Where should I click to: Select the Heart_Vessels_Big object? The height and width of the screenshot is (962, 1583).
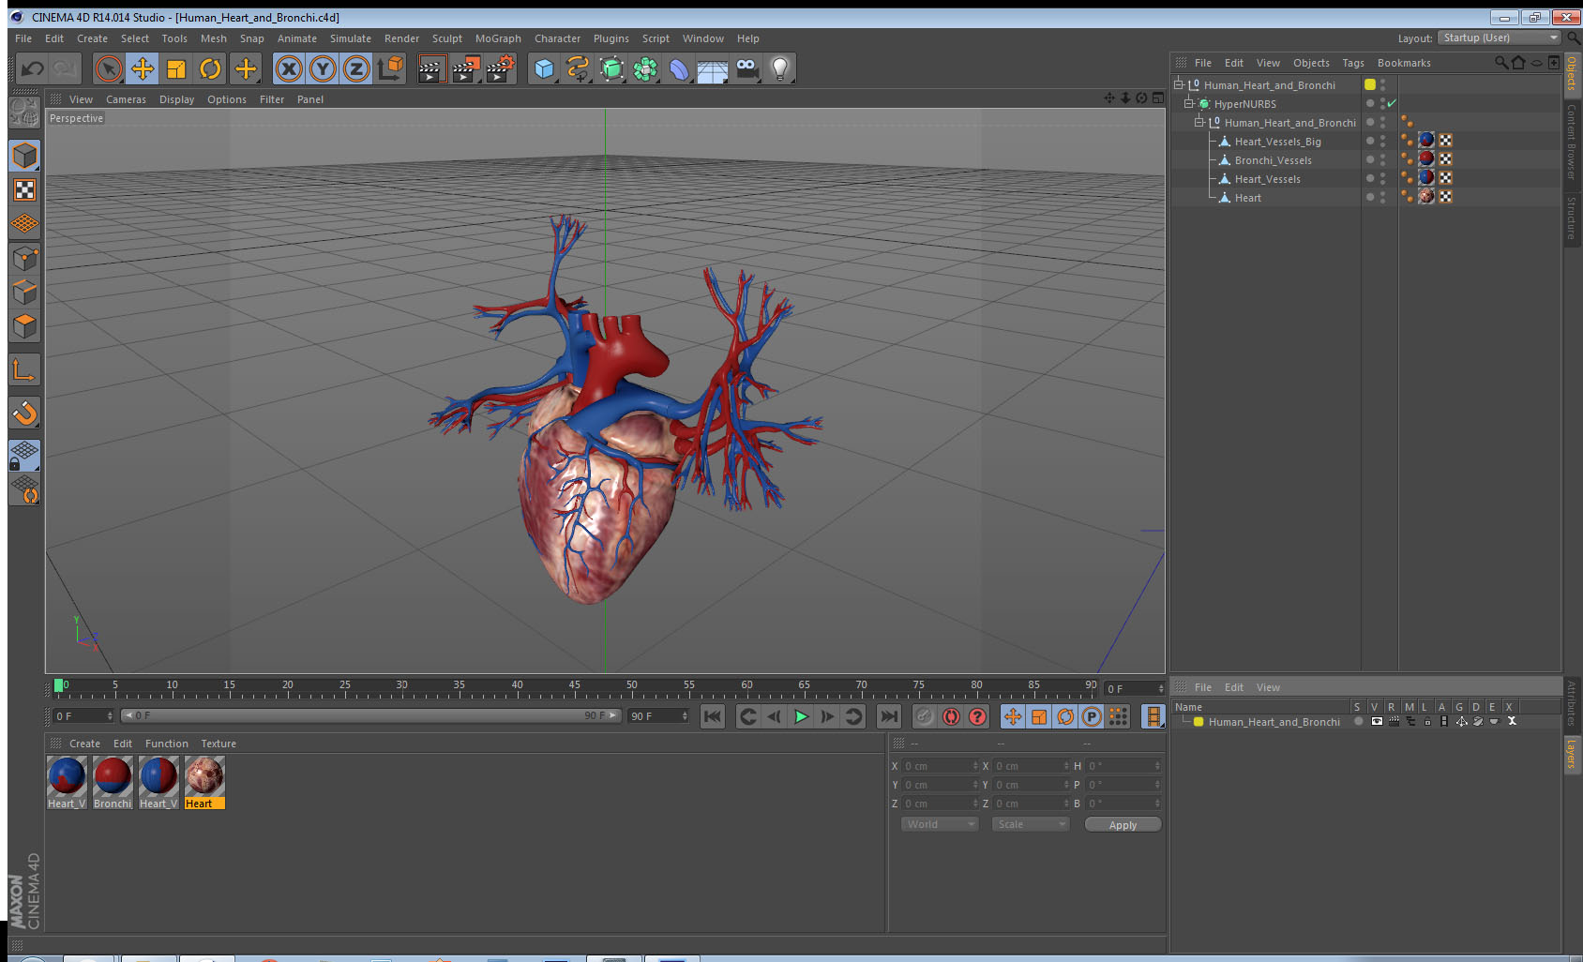tap(1277, 142)
